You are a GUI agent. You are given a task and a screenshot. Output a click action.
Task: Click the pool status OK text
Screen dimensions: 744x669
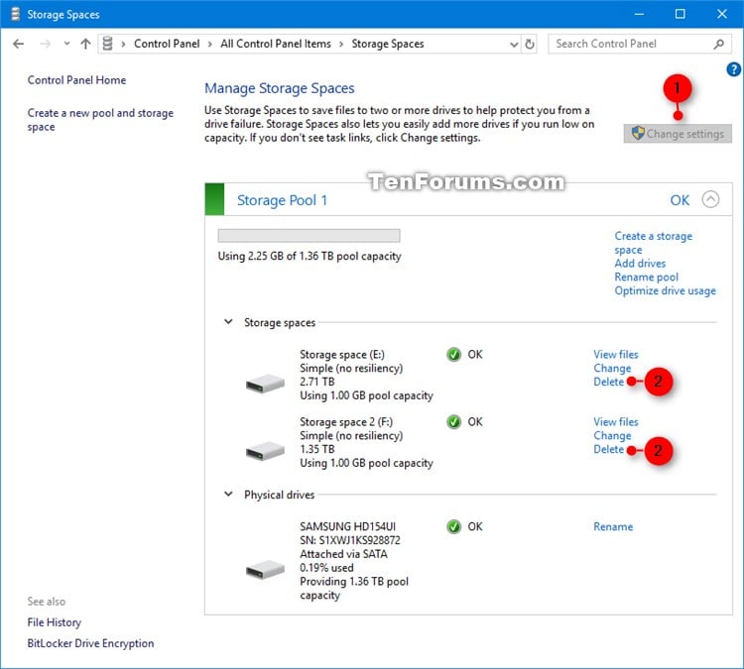(679, 200)
